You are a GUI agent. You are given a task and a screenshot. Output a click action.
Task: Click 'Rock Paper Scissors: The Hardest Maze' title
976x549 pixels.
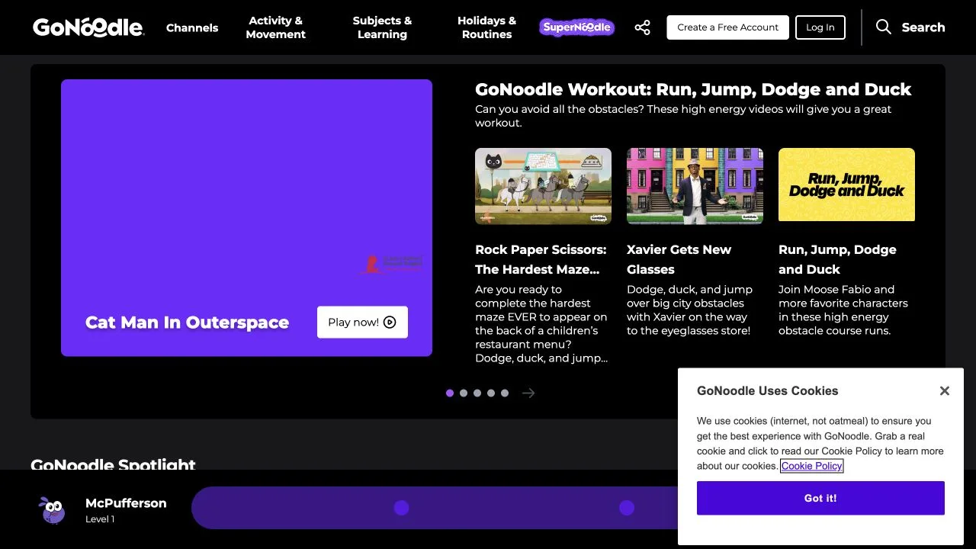pyautogui.click(x=541, y=259)
